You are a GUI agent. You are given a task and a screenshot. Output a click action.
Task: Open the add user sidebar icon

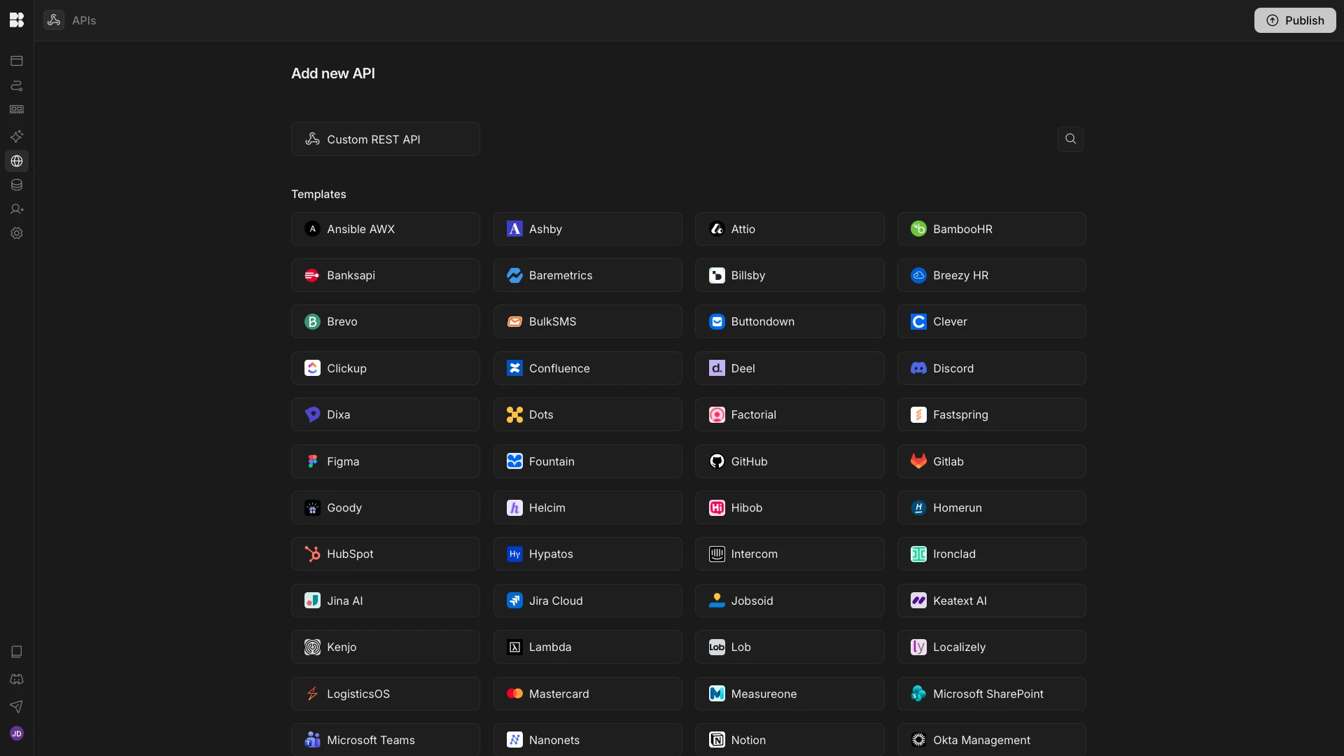pyautogui.click(x=17, y=209)
